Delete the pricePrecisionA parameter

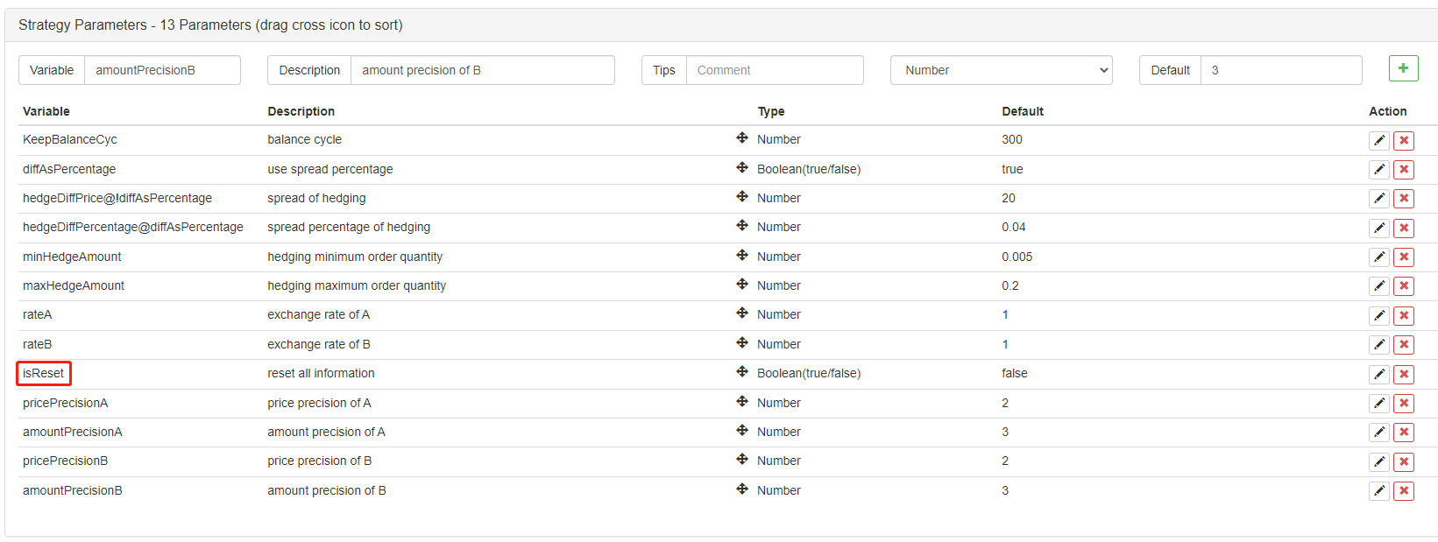(1404, 404)
